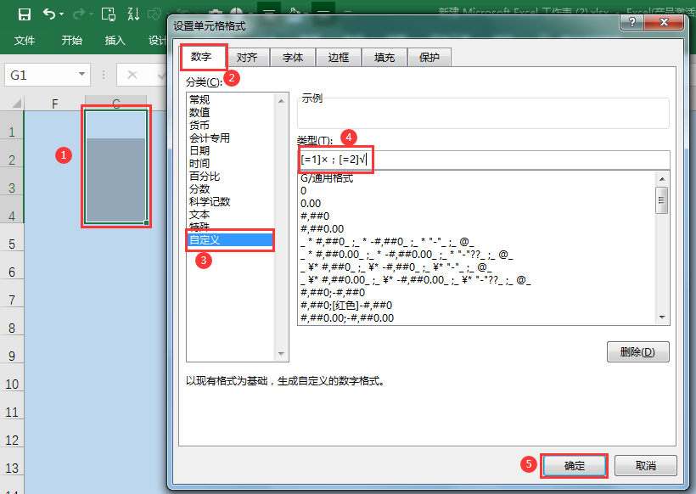Choose G/通用格式 in type list
696x494 pixels.
(327, 178)
